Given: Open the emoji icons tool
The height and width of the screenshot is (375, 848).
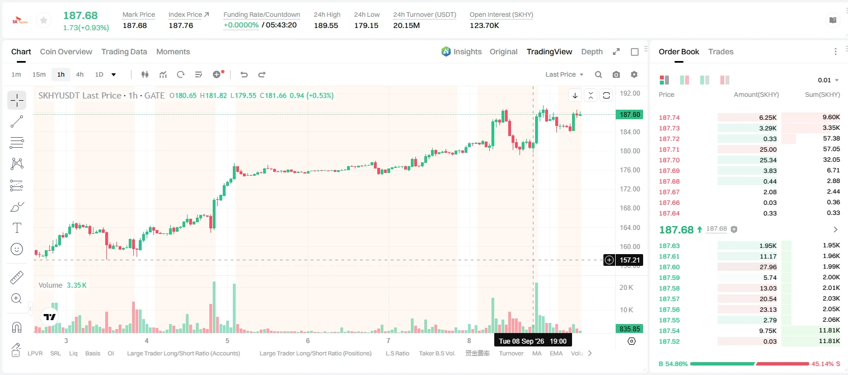Looking at the screenshot, I should (x=17, y=249).
